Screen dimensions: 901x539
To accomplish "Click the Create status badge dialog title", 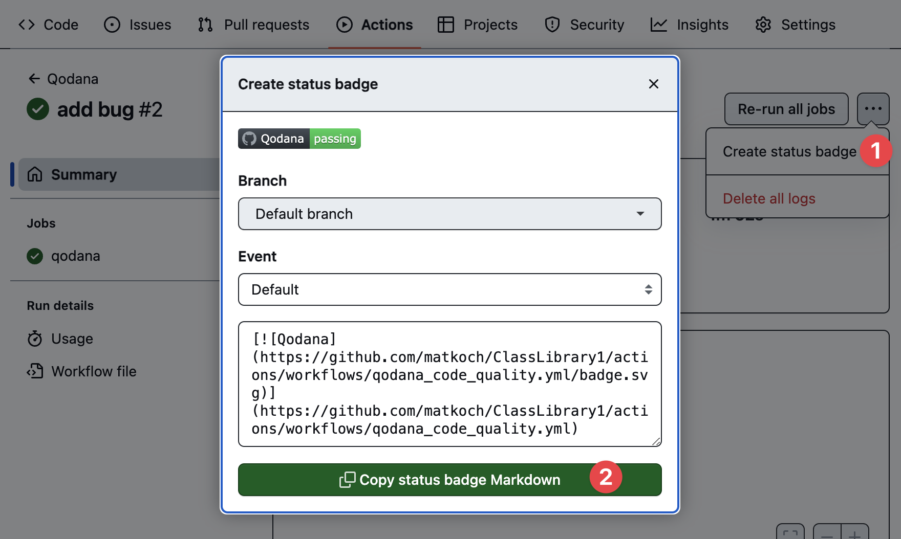I will [308, 84].
